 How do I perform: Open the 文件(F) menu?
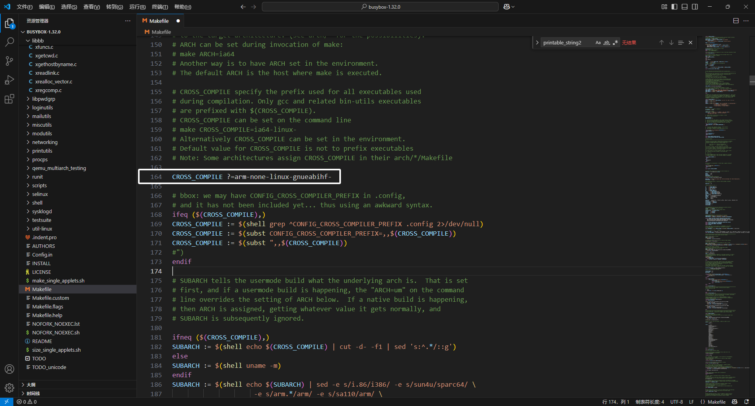coord(24,7)
